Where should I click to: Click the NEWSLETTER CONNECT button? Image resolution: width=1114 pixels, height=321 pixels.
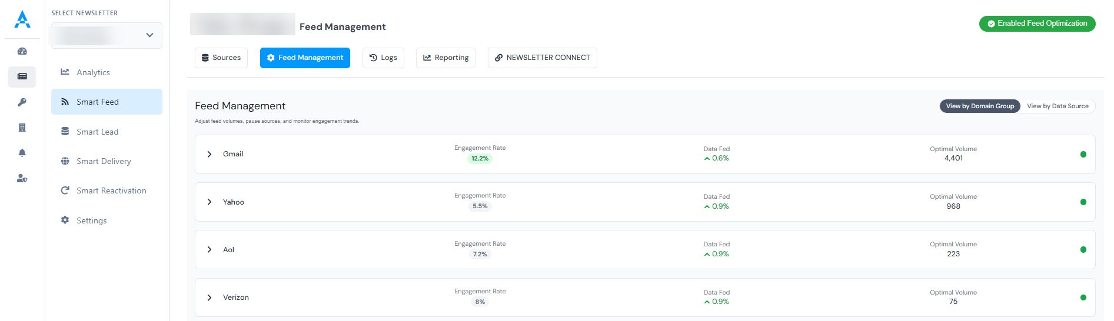(x=542, y=58)
